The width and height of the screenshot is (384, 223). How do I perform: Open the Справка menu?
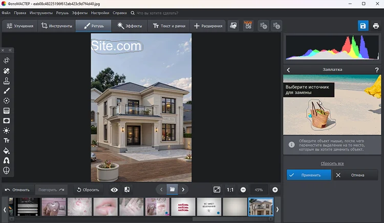pos(119,13)
